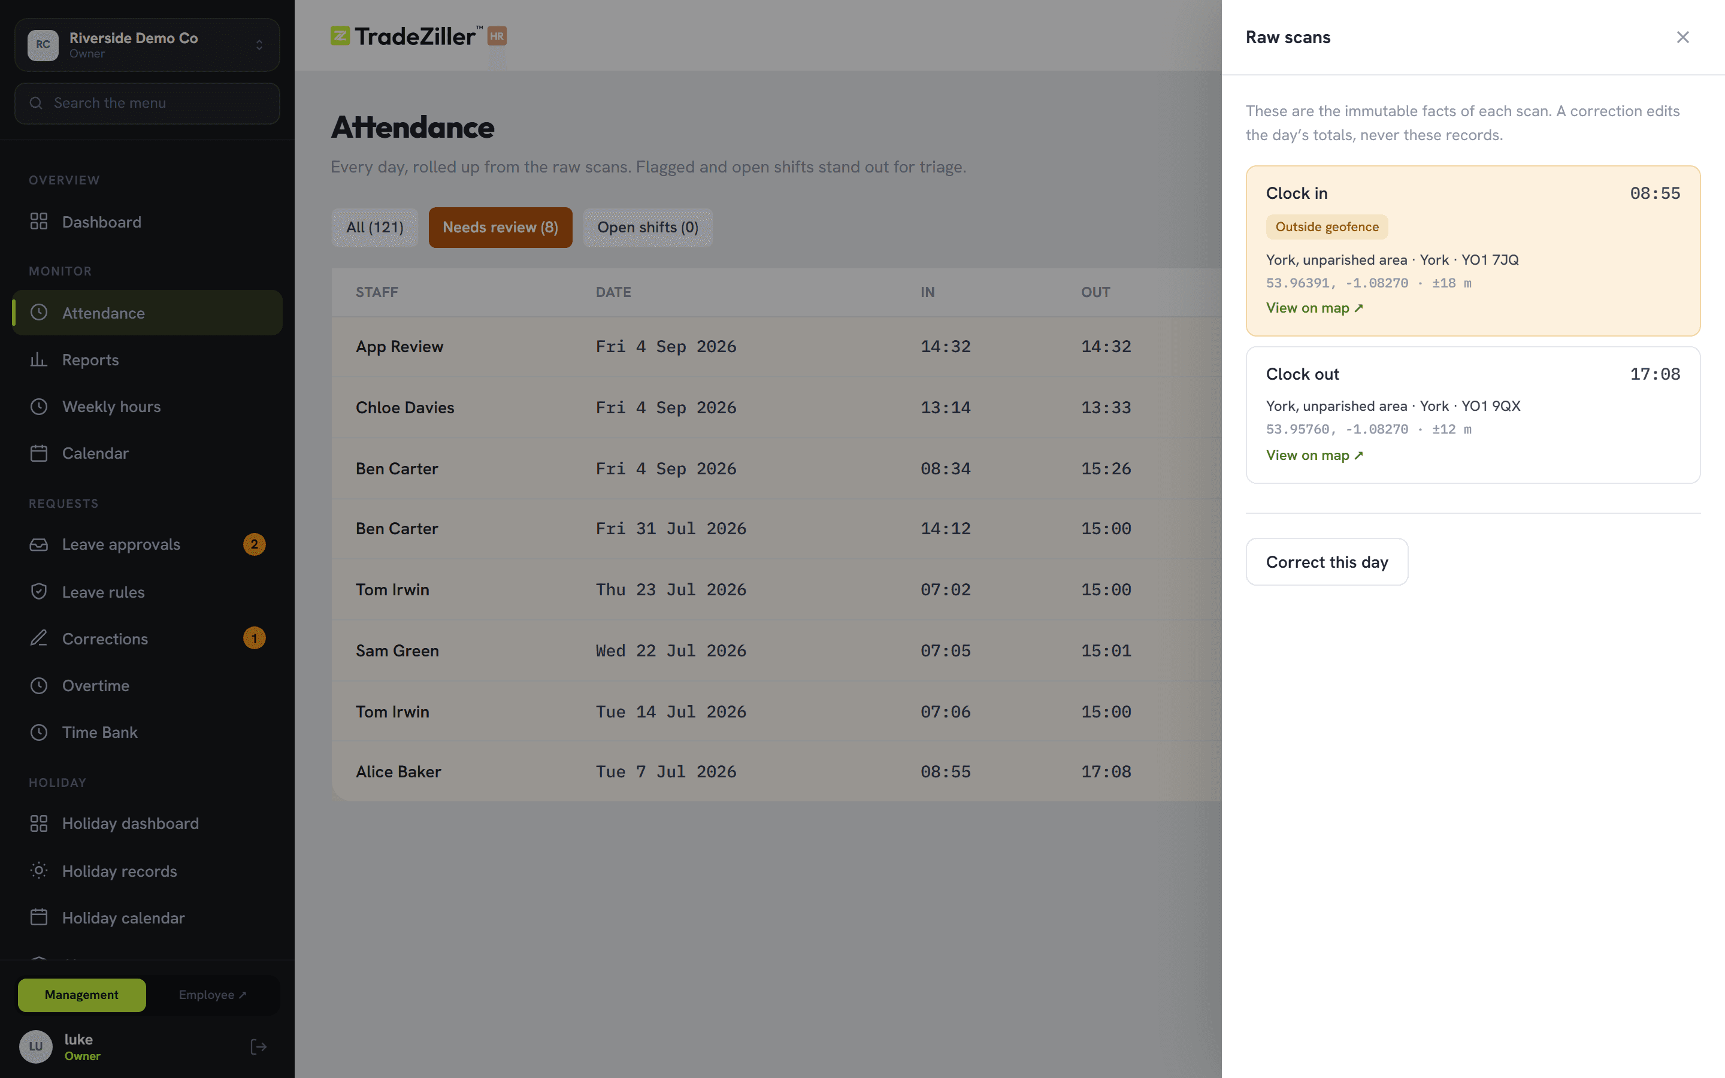The width and height of the screenshot is (1725, 1078).
Task: Click the Corrections pencil icon
Action: coord(38,638)
